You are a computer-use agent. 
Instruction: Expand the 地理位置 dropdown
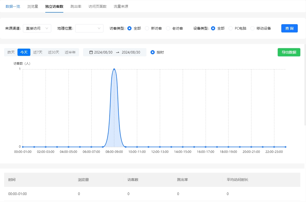pyautogui.click(x=89, y=28)
